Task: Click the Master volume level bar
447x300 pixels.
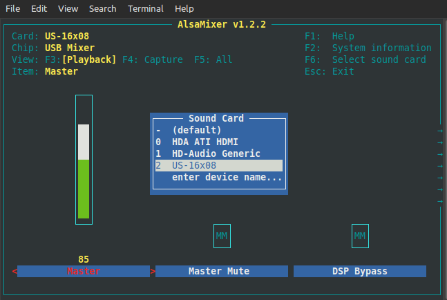Action: [84, 160]
